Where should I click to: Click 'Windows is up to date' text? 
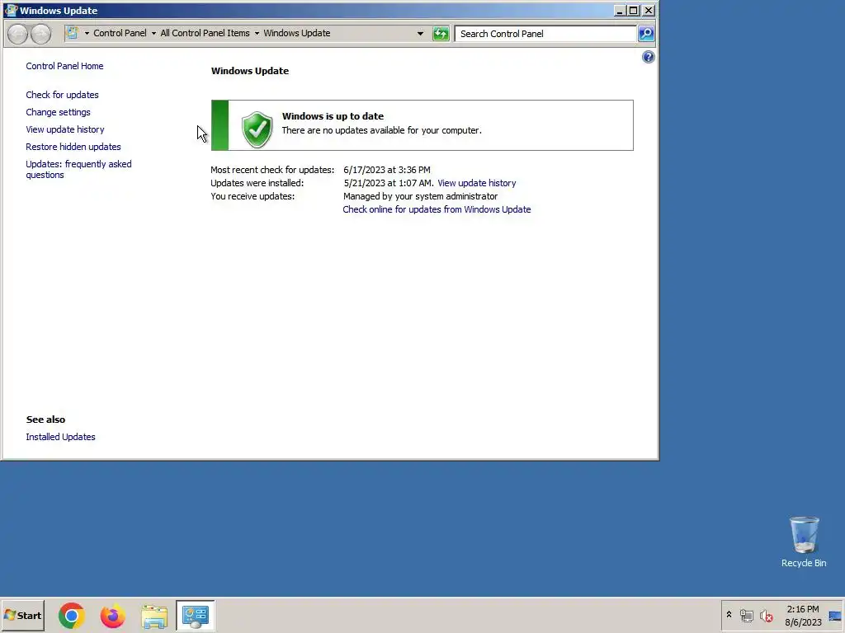[333, 116]
